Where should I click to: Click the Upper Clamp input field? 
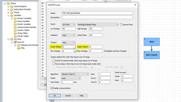96,47
